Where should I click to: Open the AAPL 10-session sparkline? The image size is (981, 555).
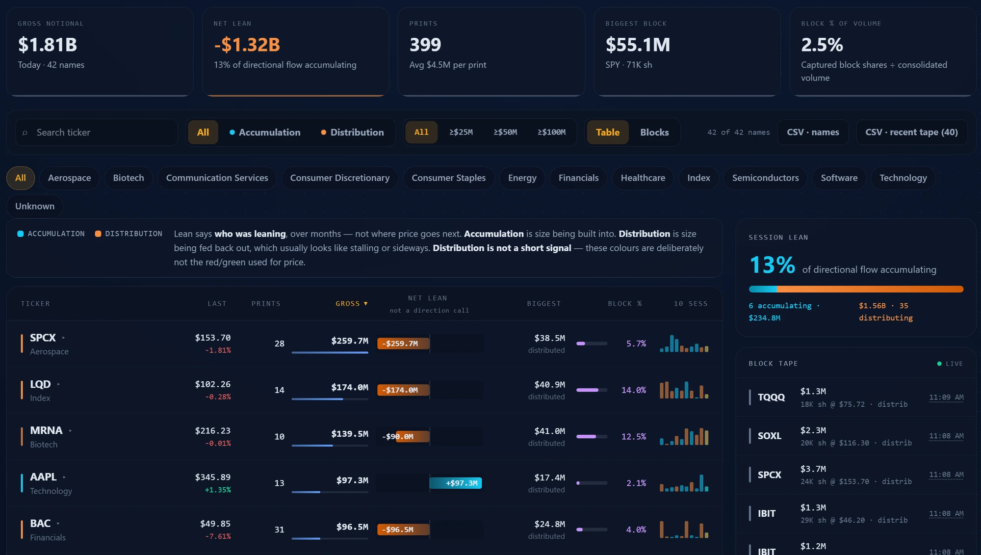click(x=684, y=483)
